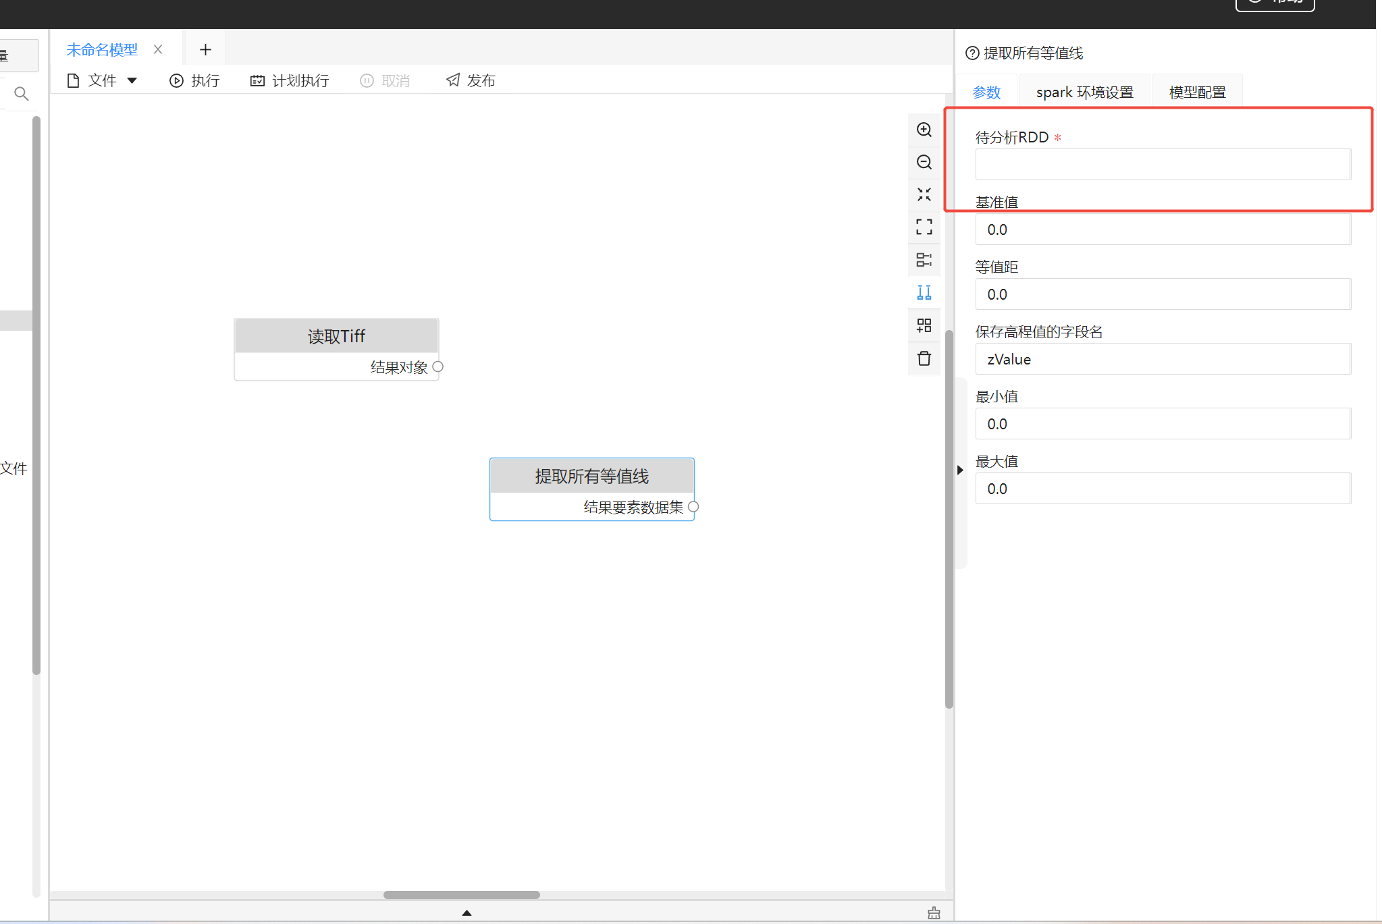
Task: Open the 文件 dropdown menu
Action: 103,81
